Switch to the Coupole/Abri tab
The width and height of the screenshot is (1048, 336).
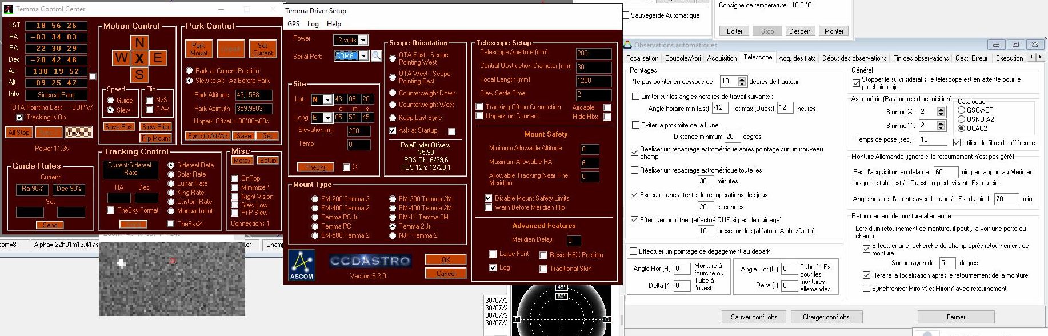682,58
